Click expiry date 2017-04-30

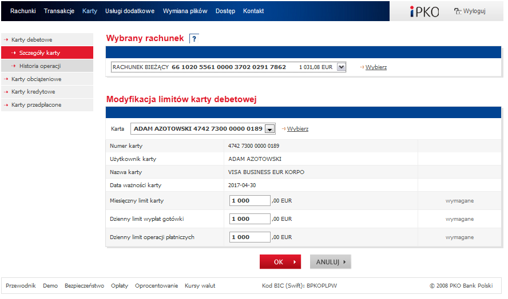pos(242,185)
